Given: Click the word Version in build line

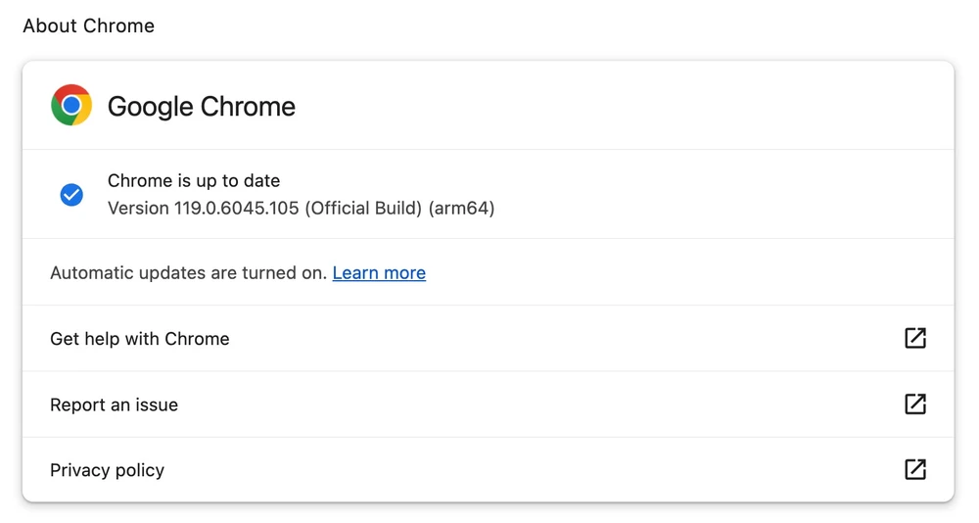Looking at the screenshot, I should click(x=138, y=209).
